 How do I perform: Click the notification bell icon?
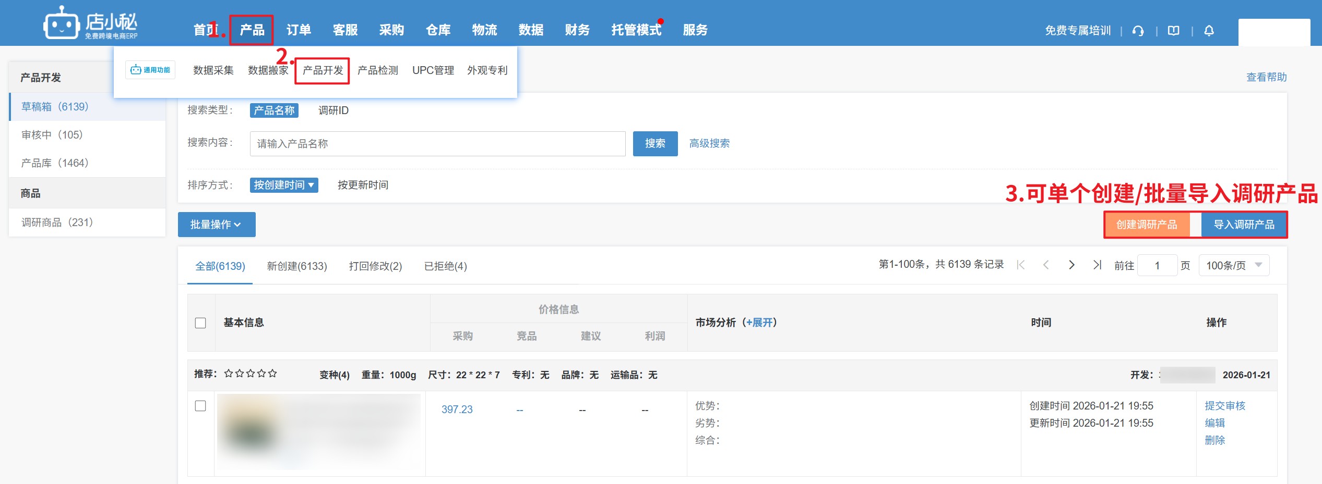(1209, 31)
